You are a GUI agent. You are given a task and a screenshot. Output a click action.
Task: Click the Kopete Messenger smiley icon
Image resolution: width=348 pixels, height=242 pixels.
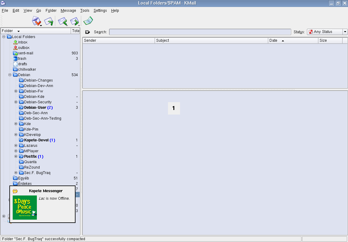(x=15, y=191)
